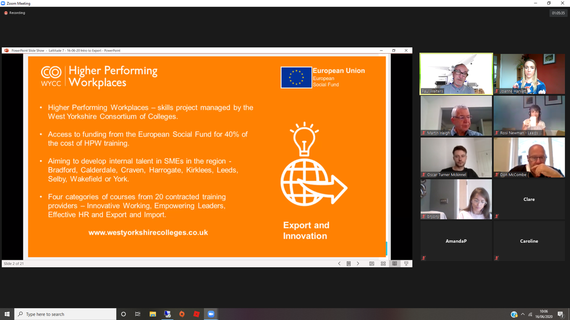Select Martin Haigh video tile
Image resolution: width=570 pixels, height=320 pixels.
(456, 116)
